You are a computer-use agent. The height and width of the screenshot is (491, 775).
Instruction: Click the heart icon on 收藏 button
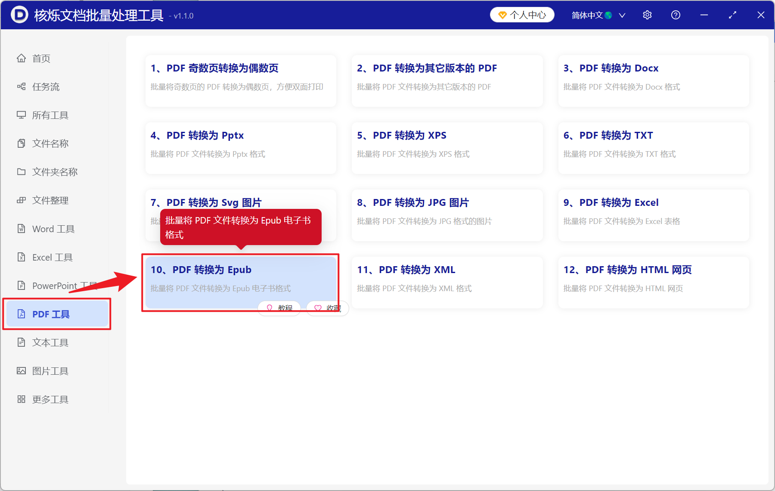318,308
